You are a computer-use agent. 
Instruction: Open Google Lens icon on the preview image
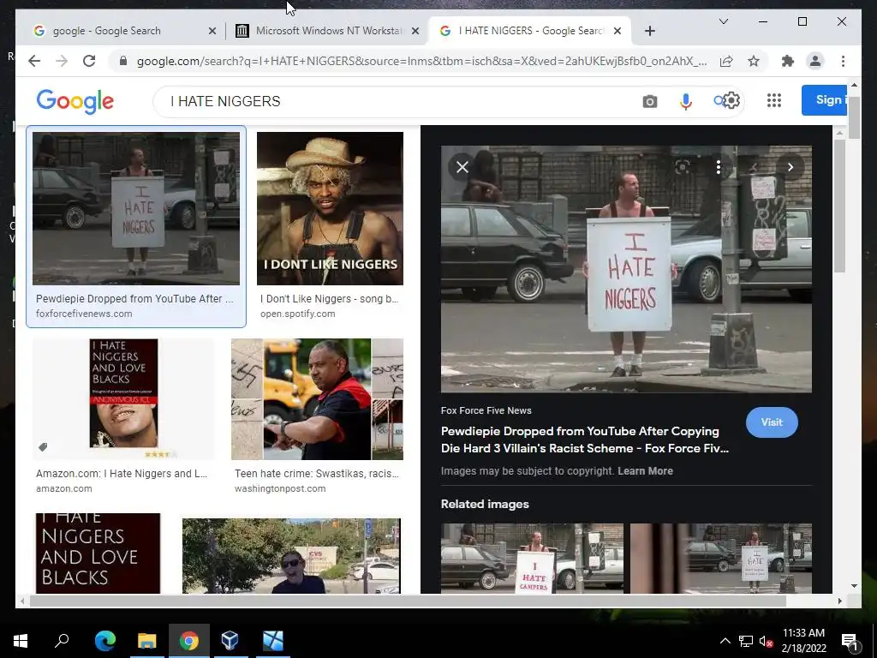point(683,167)
